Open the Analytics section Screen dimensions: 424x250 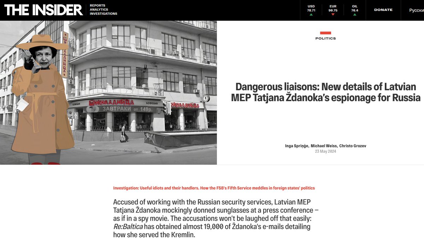99,10
